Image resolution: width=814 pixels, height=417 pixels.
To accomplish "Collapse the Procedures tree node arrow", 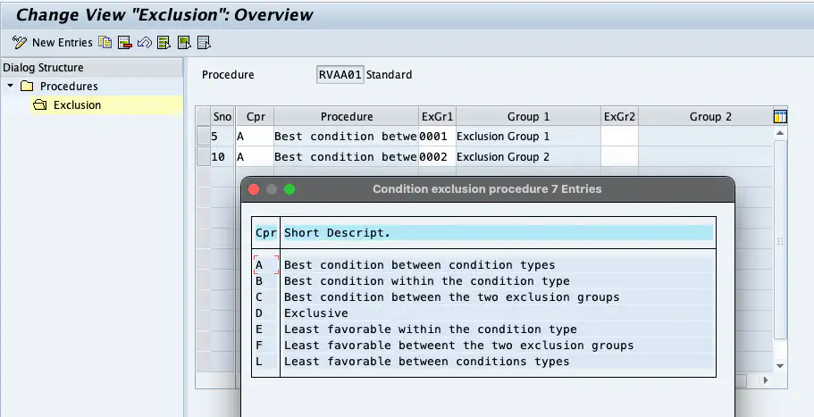I will pos(11,86).
